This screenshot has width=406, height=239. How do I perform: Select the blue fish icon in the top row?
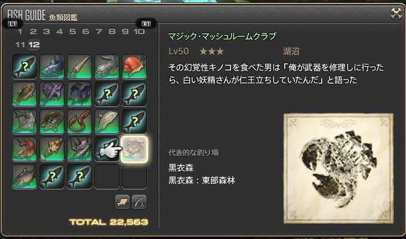[x=52, y=66]
